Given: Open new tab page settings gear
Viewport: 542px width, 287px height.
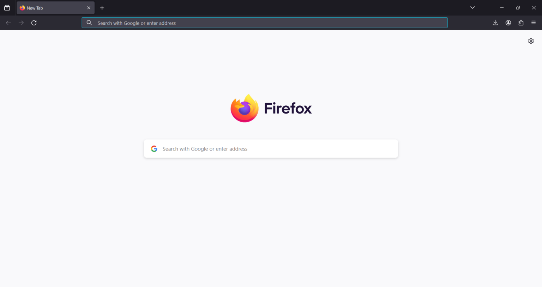Looking at the screenshot, I should click(531, 41).
